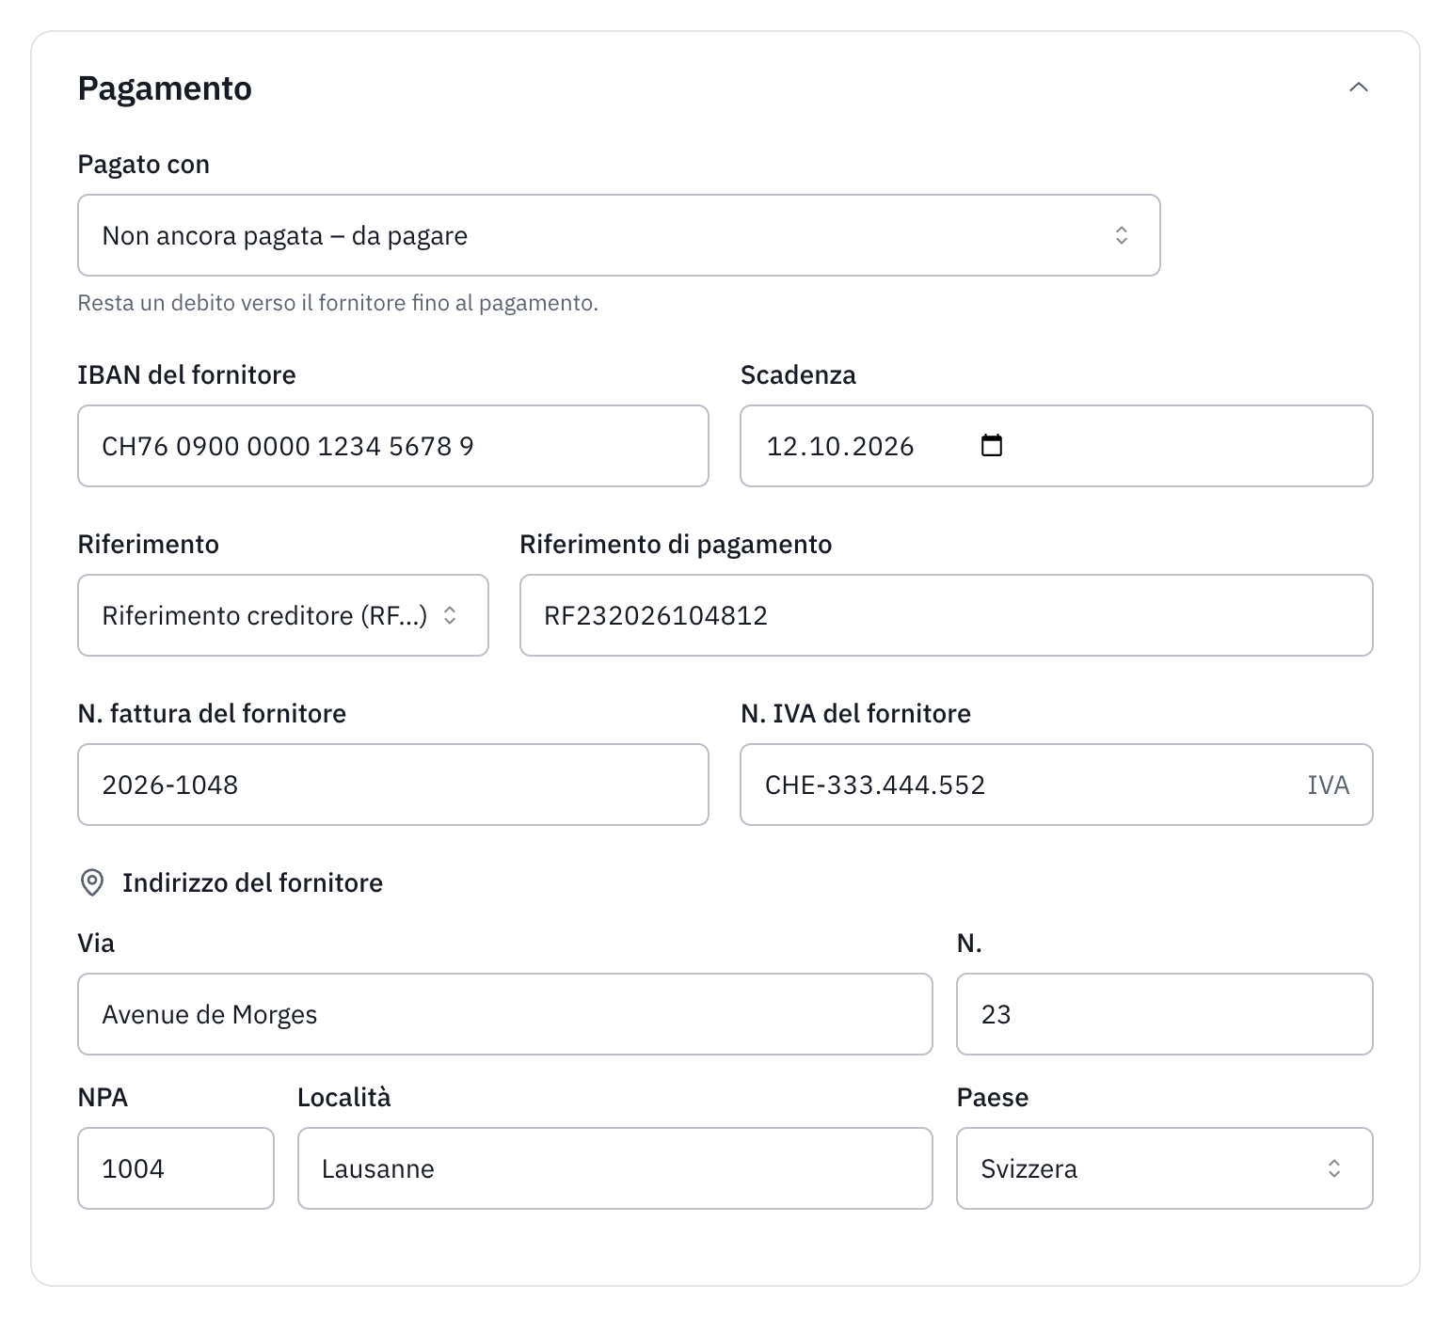Open the calendar picker in Scadenza
The image size is (1451, 1317).
(992, 446)
